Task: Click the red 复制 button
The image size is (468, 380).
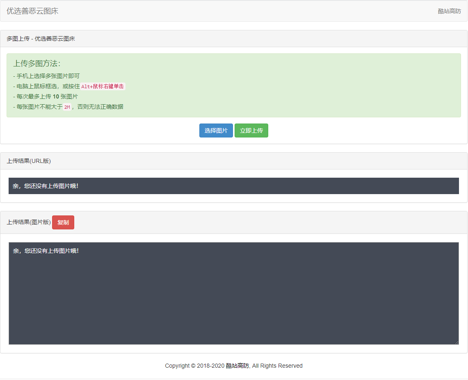Action: pyautogui.click(x=63, y=222)
